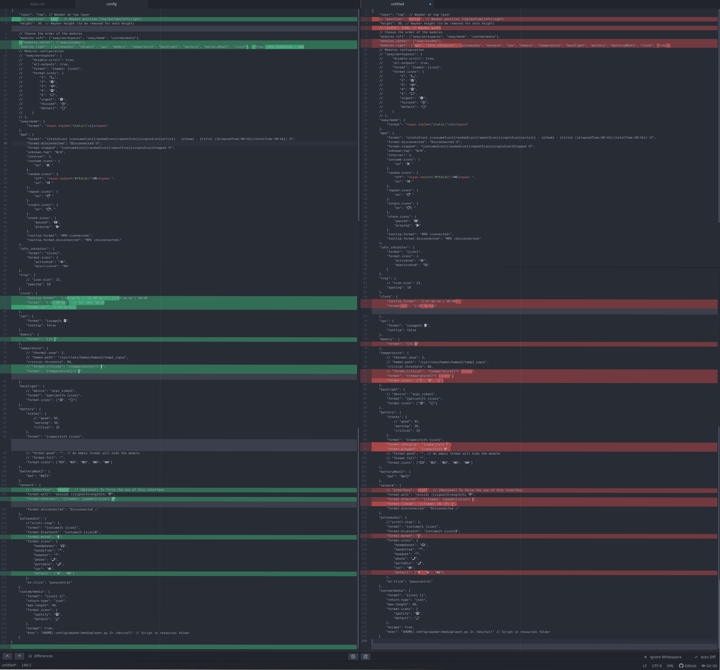Viewport: 720px width, 670px height.
Task: Go to next difference with down arrow
Action: 20,656
